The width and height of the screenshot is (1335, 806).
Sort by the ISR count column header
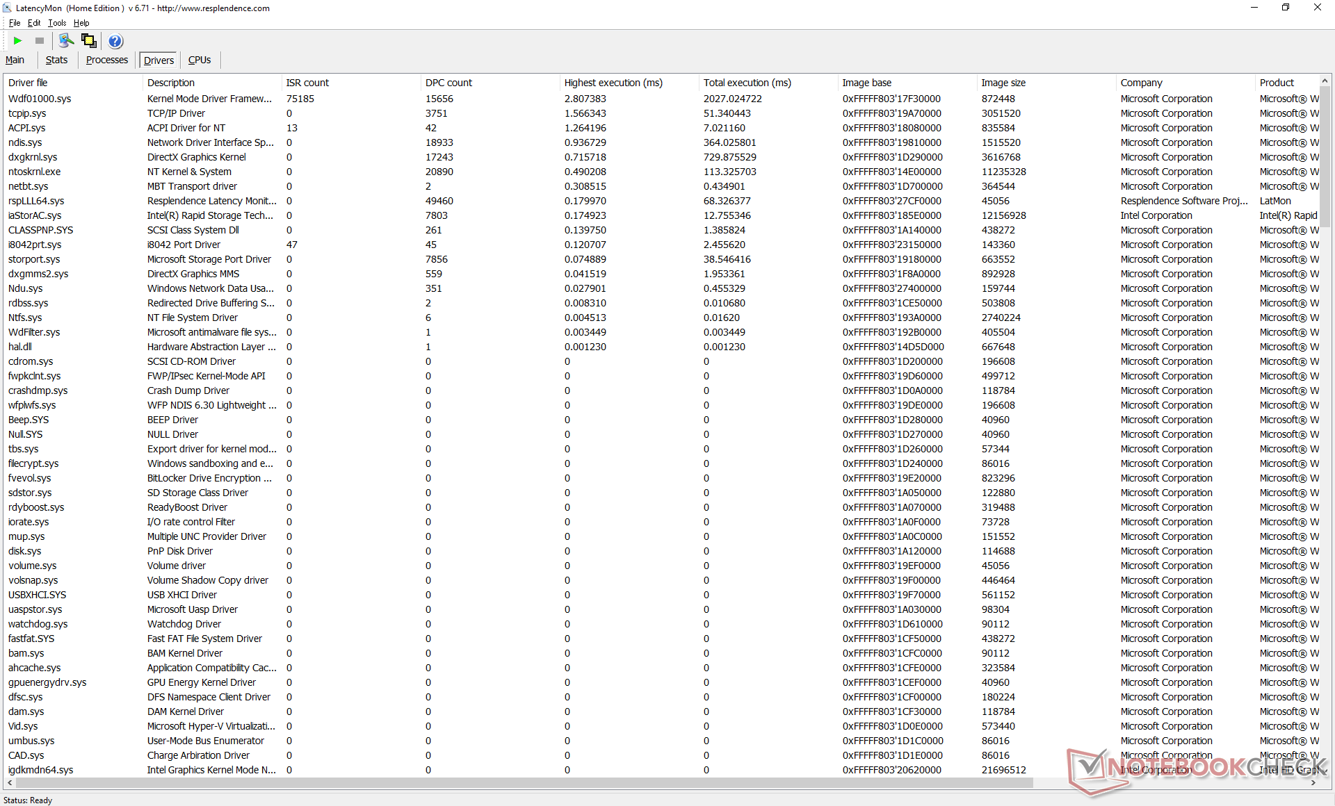[307, 83]
